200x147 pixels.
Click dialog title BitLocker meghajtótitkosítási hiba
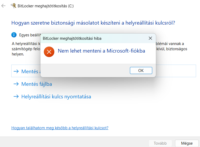click(x=72, y=38)
